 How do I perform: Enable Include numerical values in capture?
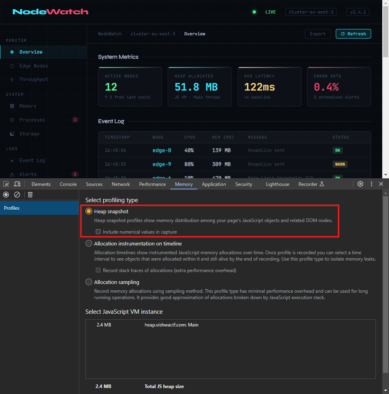pos(98,232)
